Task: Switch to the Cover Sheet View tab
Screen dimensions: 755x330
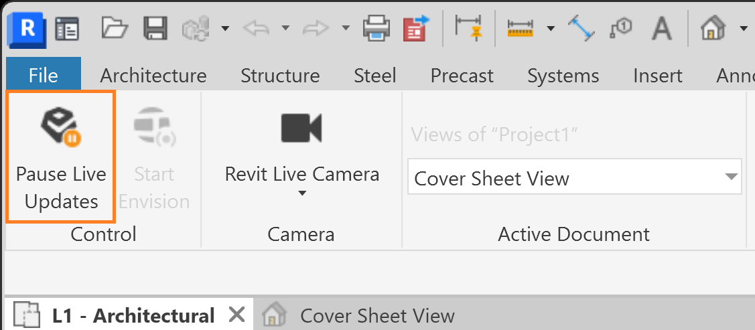Action: pos(377,316)
